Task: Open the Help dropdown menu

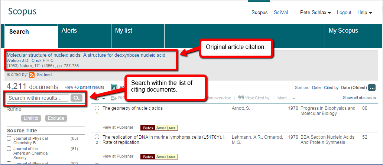Action: 365,13
